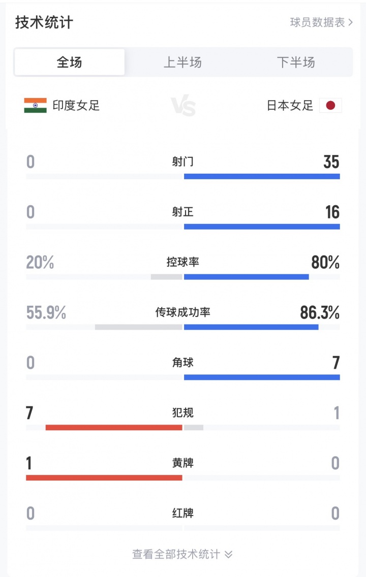Click Japan's 86.3% pass accuracy value

pos(320,313)
